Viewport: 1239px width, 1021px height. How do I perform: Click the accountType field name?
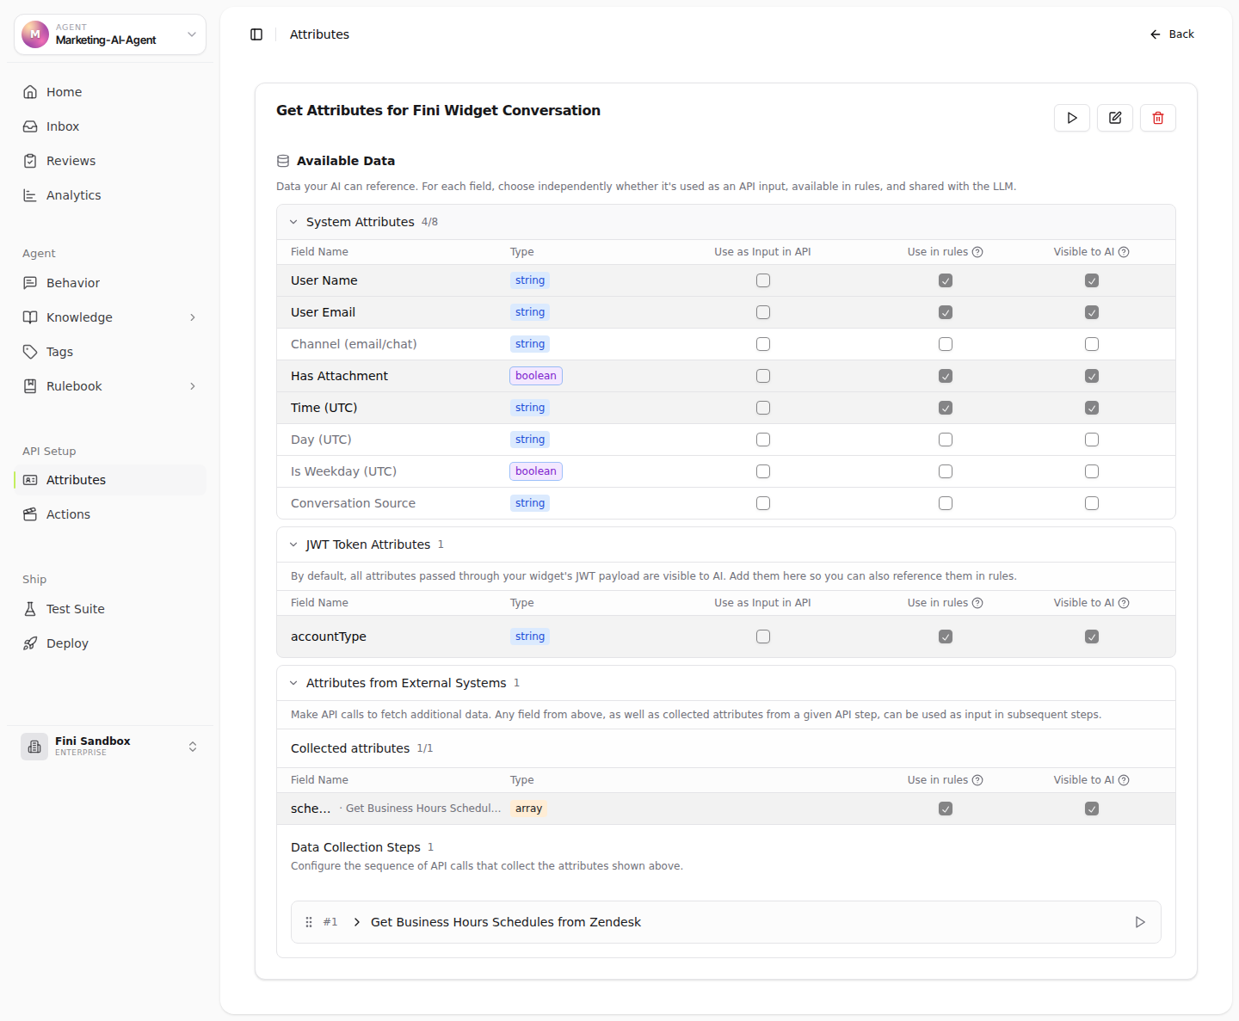click(x=329, y=637)
